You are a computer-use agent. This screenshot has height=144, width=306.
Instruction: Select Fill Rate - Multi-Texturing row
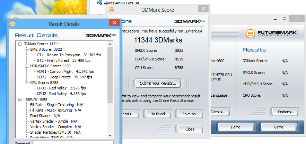tap(55, 110)
